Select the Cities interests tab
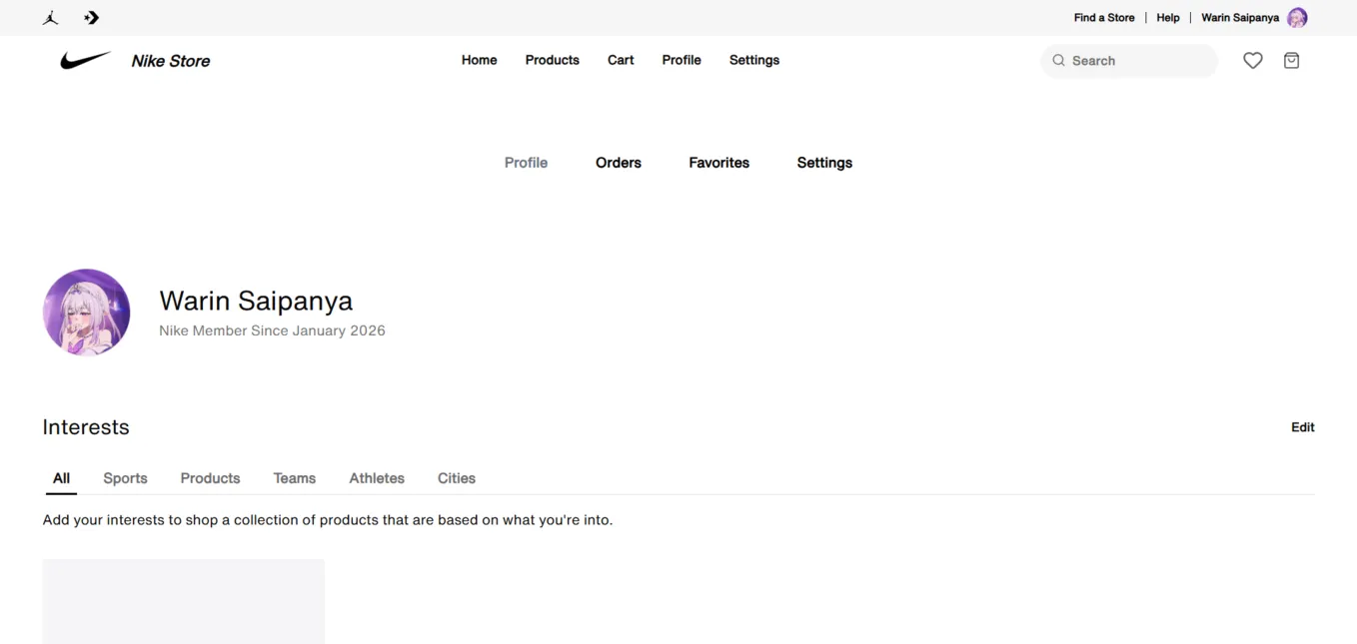Image resolution: width=1357 pixels, height=644 pixels. (x=457, y=478)
